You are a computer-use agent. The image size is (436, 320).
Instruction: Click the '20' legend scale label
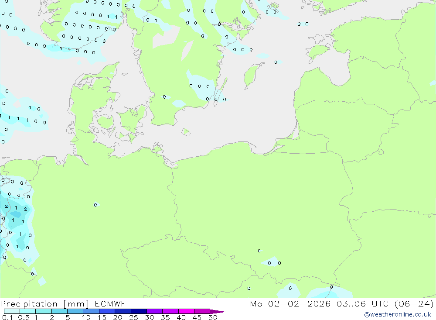click(118, 317)
